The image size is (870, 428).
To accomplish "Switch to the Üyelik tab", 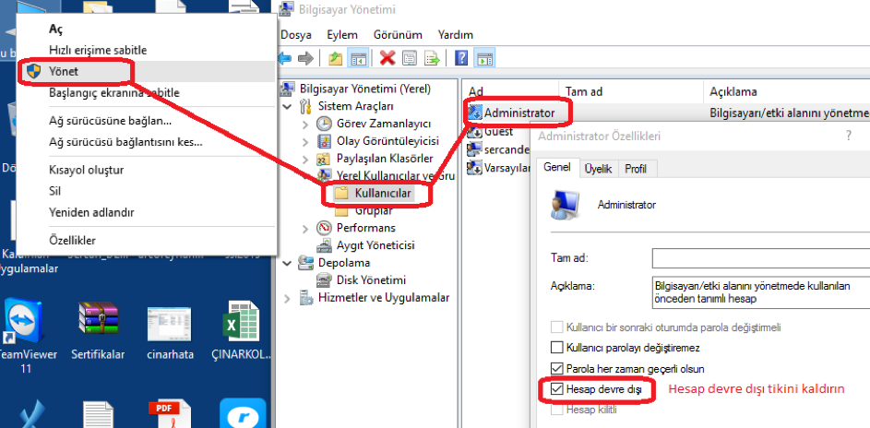I will pos(598,169).
